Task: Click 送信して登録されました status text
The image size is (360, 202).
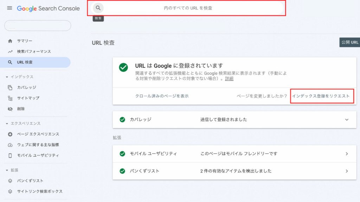Action: click(x=224, y=120)
